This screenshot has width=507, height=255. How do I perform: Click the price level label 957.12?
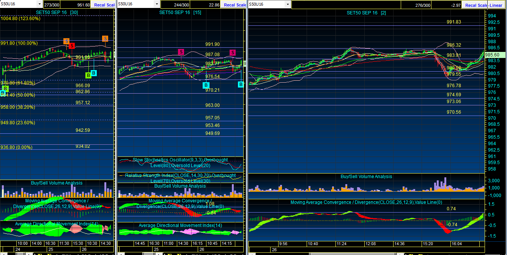tap(83, 103)
